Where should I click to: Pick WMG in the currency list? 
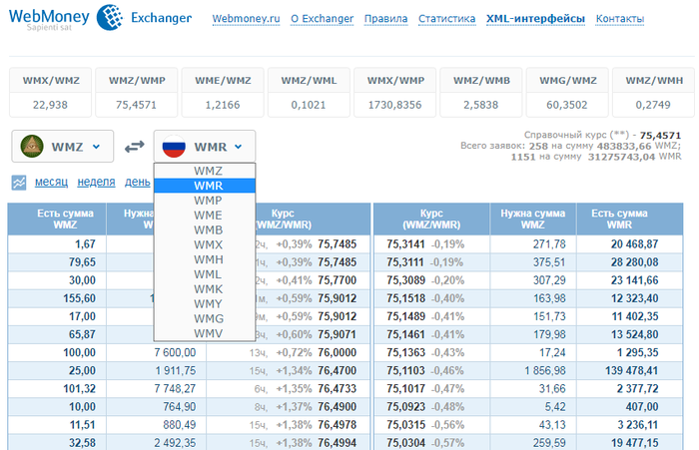pos(205,318)
